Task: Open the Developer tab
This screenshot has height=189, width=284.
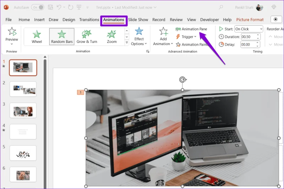Action: coord(209,20)
